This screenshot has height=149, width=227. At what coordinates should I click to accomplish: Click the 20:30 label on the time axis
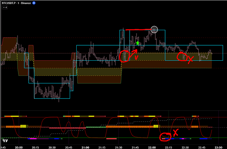point(52,146)
